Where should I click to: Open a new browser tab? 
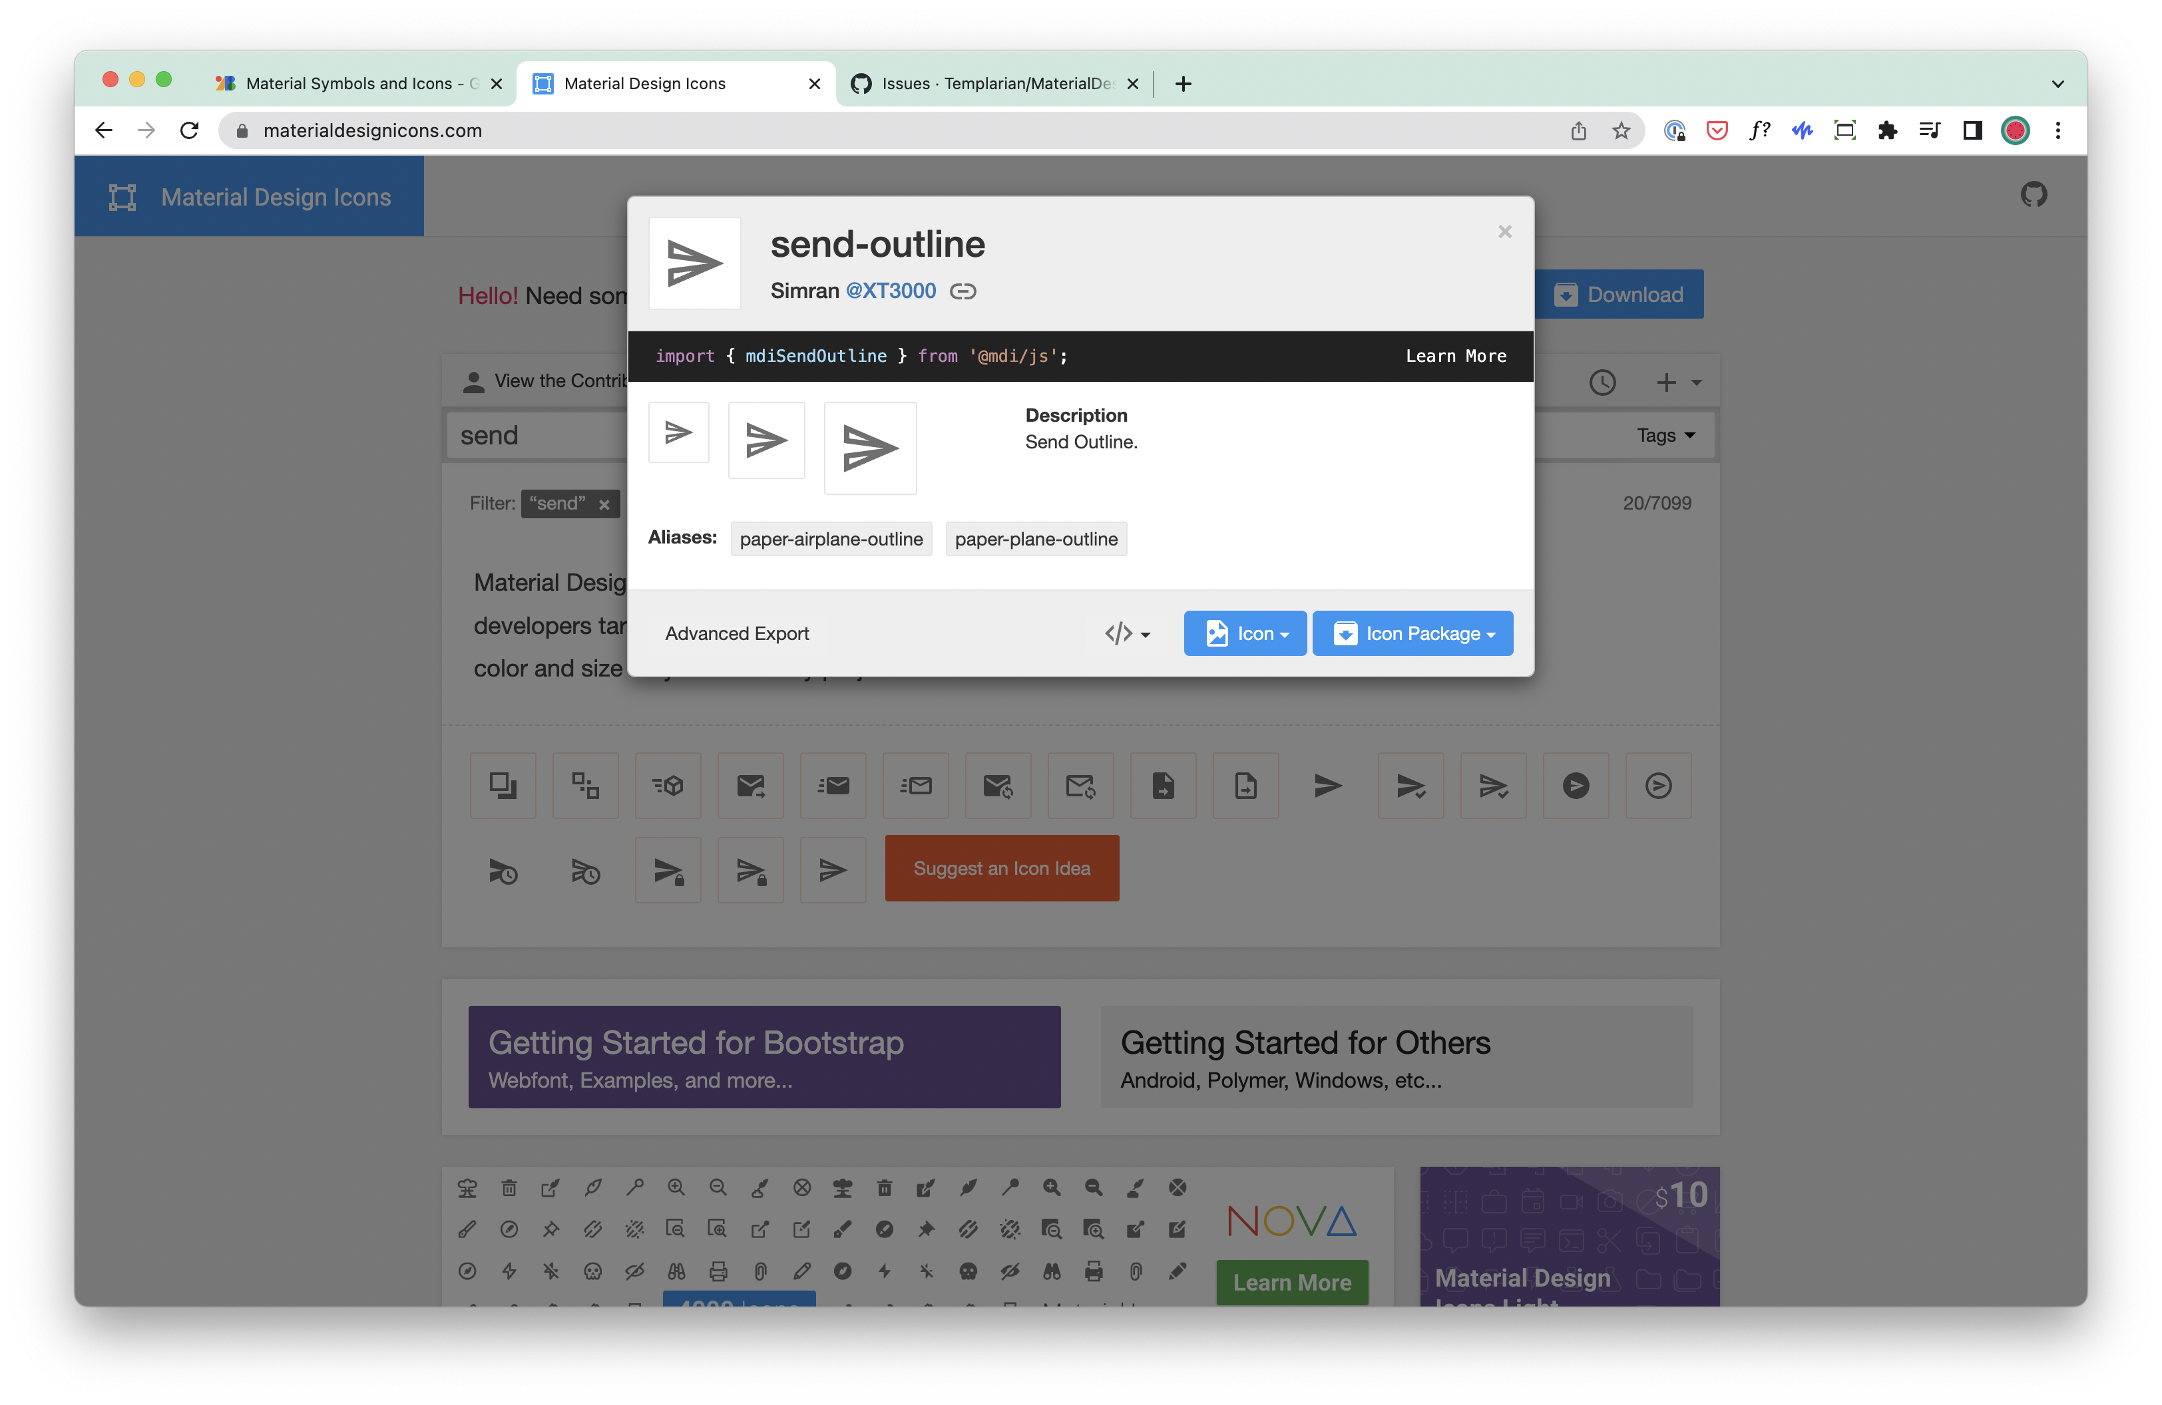[1183, 84]
